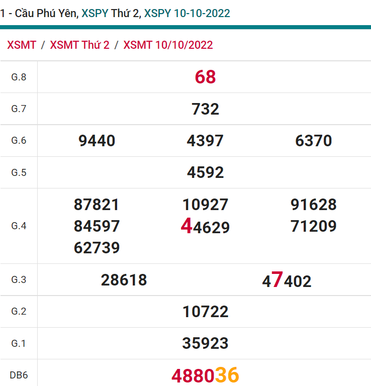Image resolution: width=371 pixels, height=386 pixels.
Task: Select the G.6 number 4397
Action: (205, 141)
